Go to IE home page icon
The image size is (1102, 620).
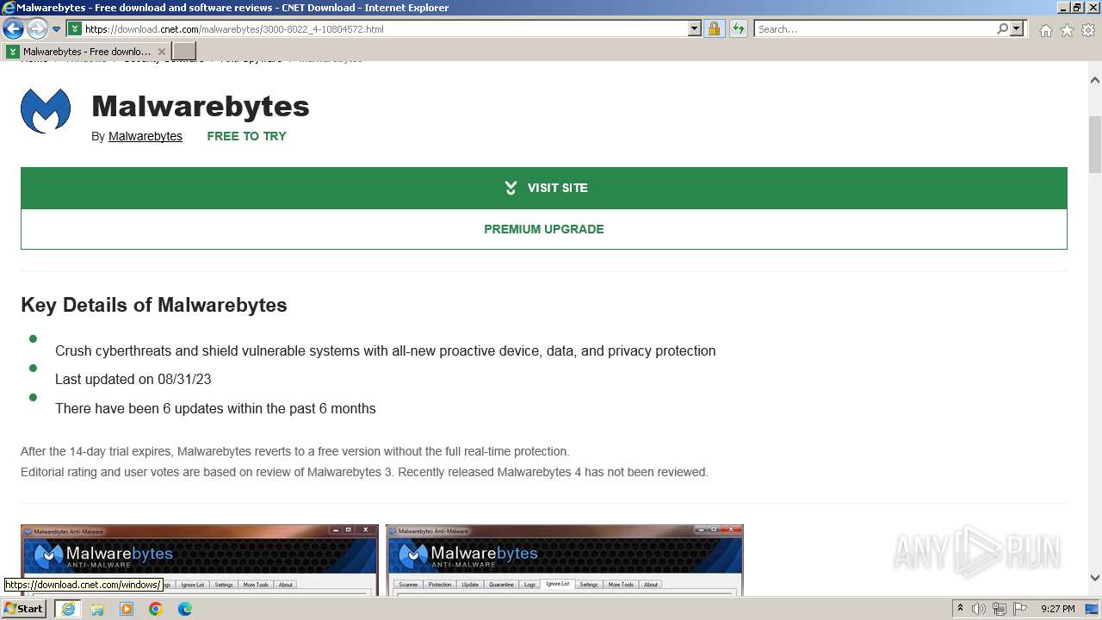click(x=1045, y=30)
